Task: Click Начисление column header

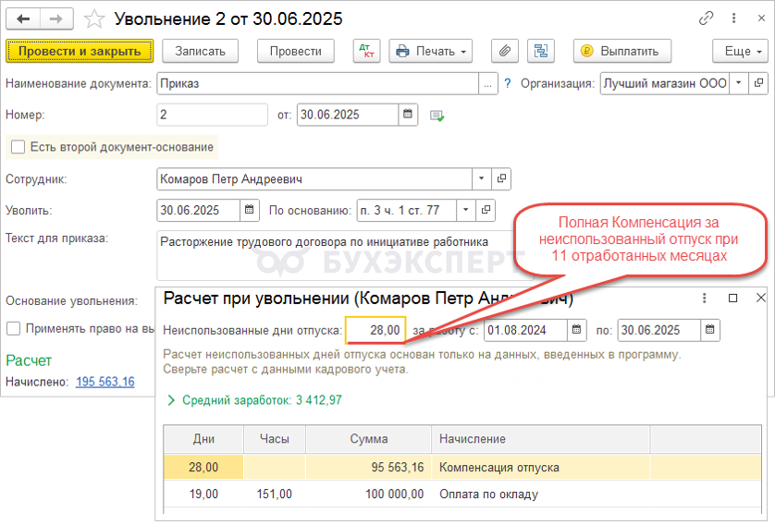Action: (541, 438)
